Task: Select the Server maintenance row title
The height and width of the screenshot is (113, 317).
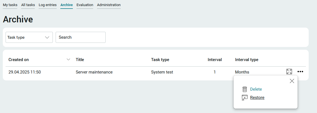Action: point(94,72)
